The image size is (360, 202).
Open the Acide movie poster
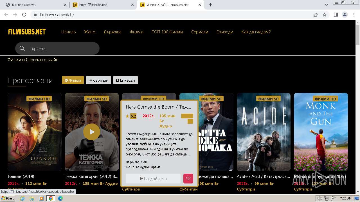click(264, 132)
